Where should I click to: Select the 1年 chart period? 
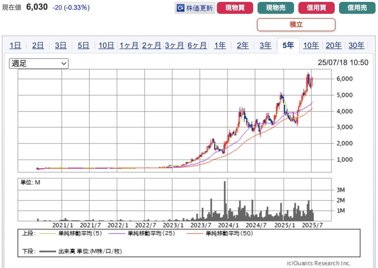[220, 45]
